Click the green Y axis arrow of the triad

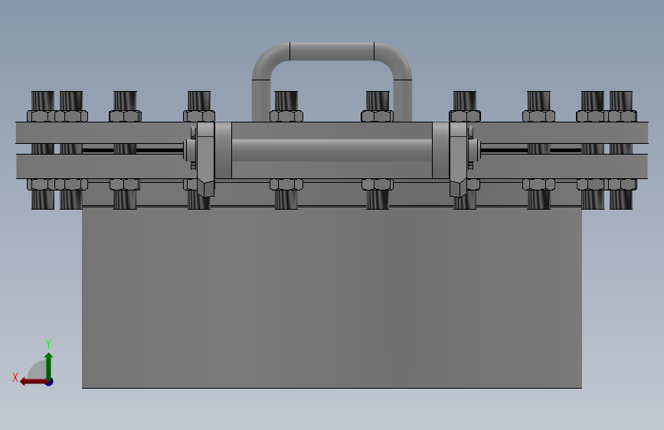(49, 366)
